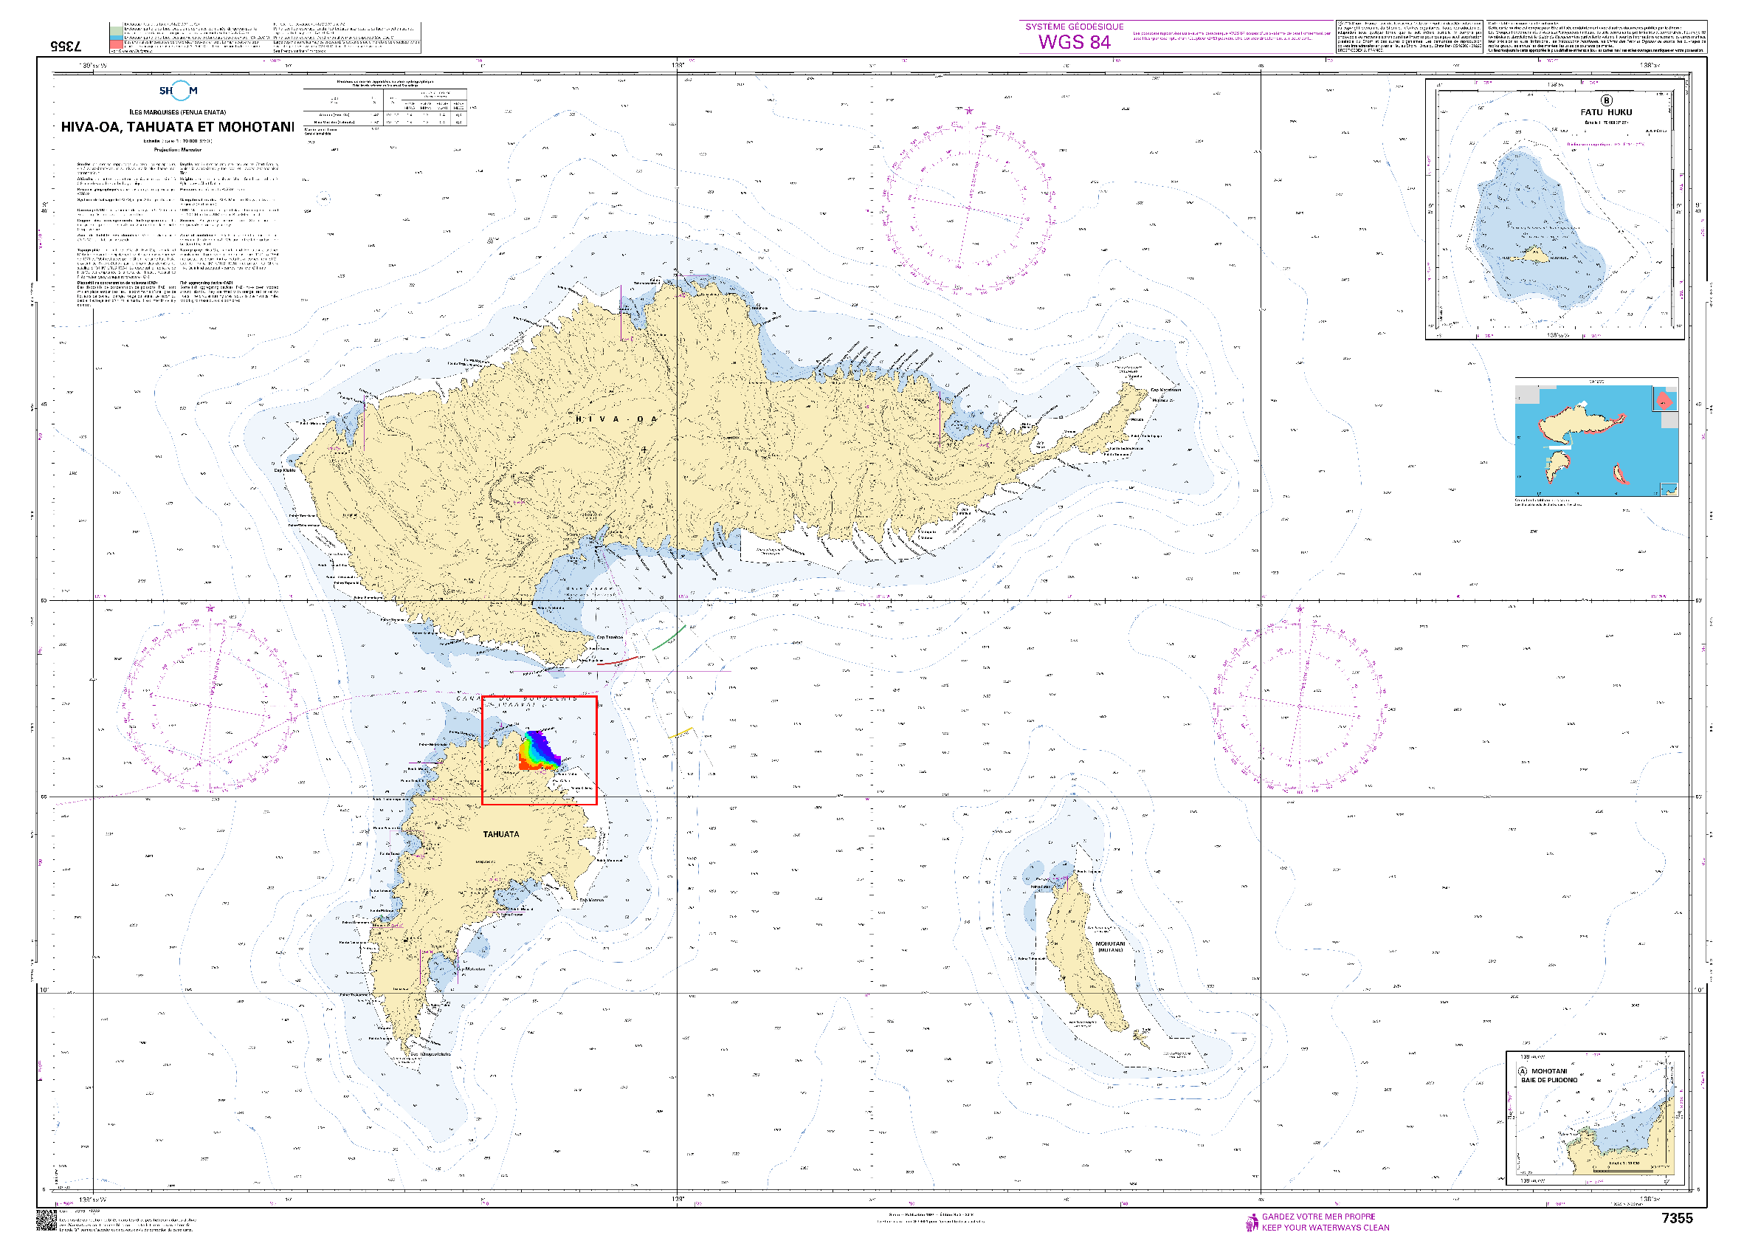The image size is (1744, 1252).
Task: Open the Fatu Huku inset map
Action: click(x=1555, y=209)
